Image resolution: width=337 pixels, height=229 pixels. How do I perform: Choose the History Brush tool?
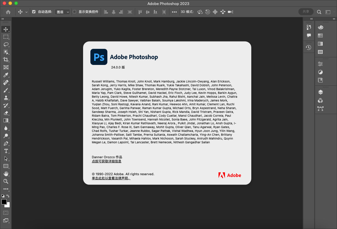coord(6,105)
